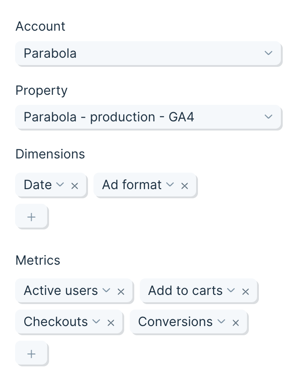Delete the Conversions metric chip
The height and width of the screenshot is (381, 296).
(x=236, y=323)
